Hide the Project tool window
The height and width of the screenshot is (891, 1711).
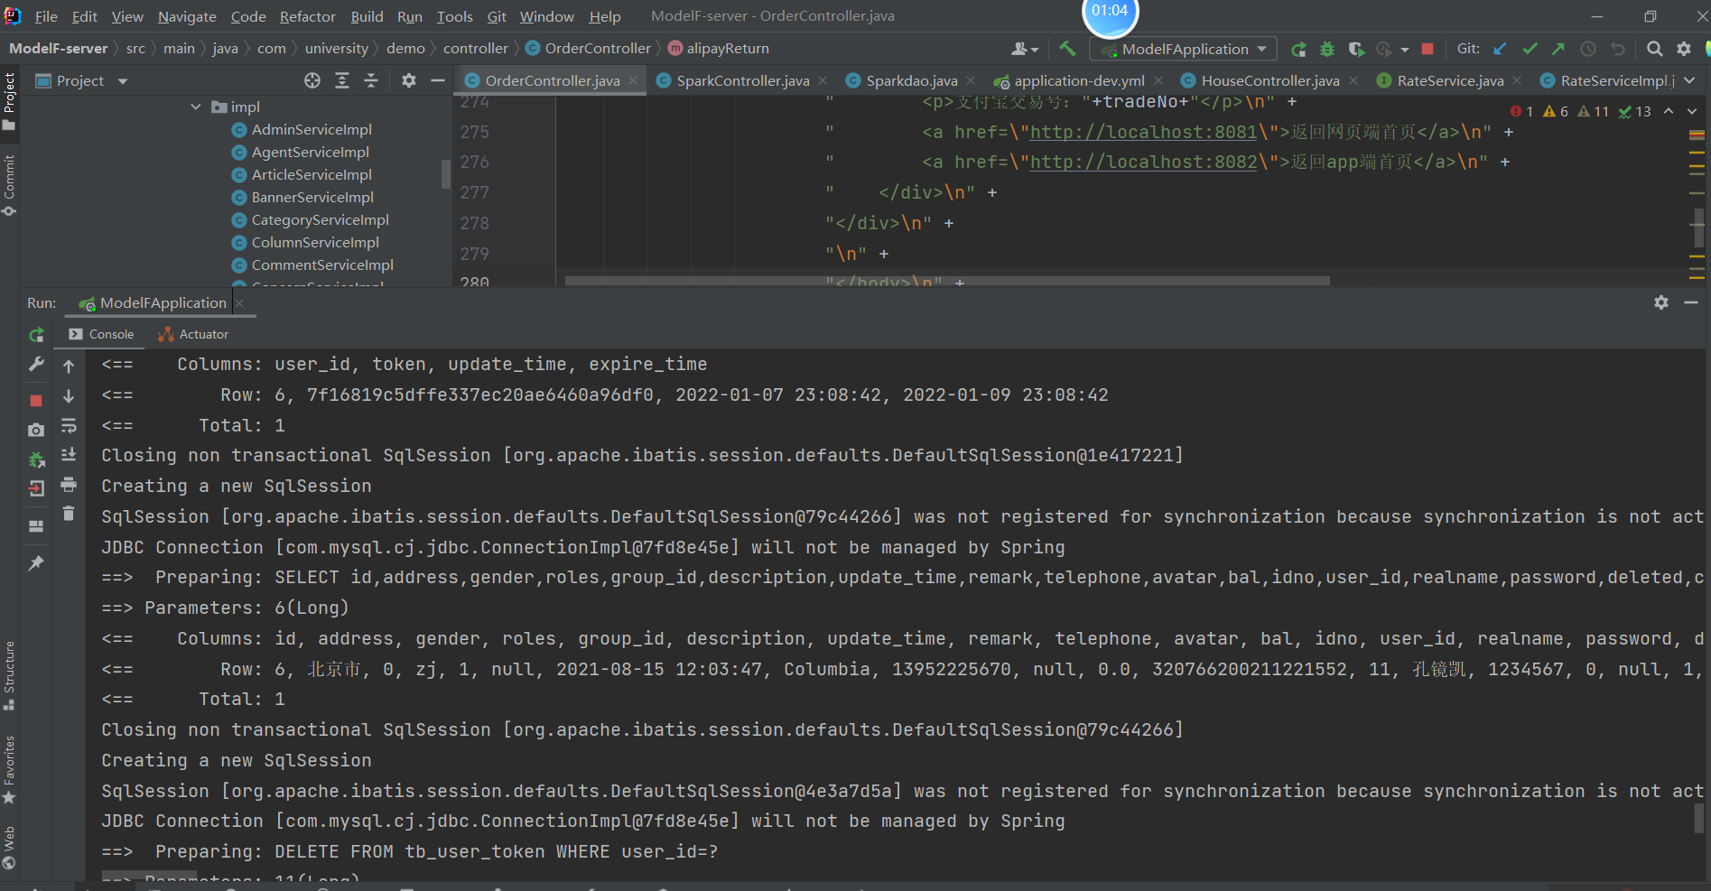click(x=438, y=80)
